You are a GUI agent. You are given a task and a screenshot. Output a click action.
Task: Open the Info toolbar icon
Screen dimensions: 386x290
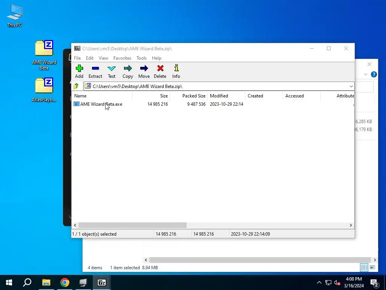tap(176, 71)
